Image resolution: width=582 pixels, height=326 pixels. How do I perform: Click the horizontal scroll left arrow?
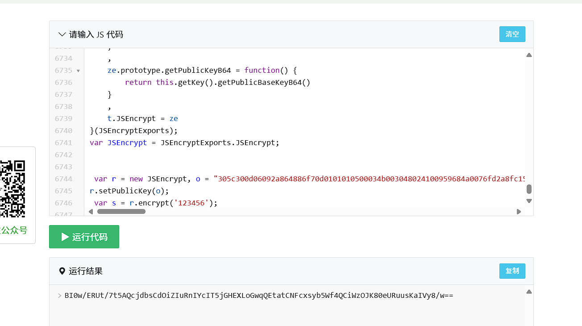pos(91,212)
